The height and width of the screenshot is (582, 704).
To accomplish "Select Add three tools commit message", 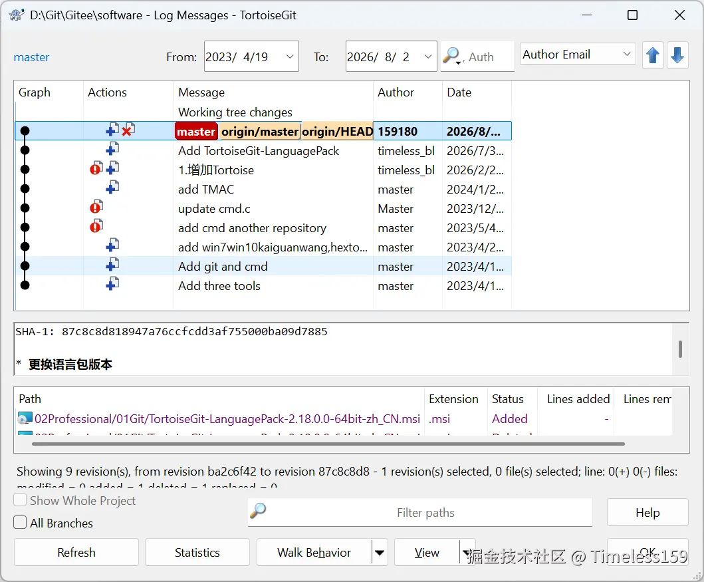I will coord(219,285).
